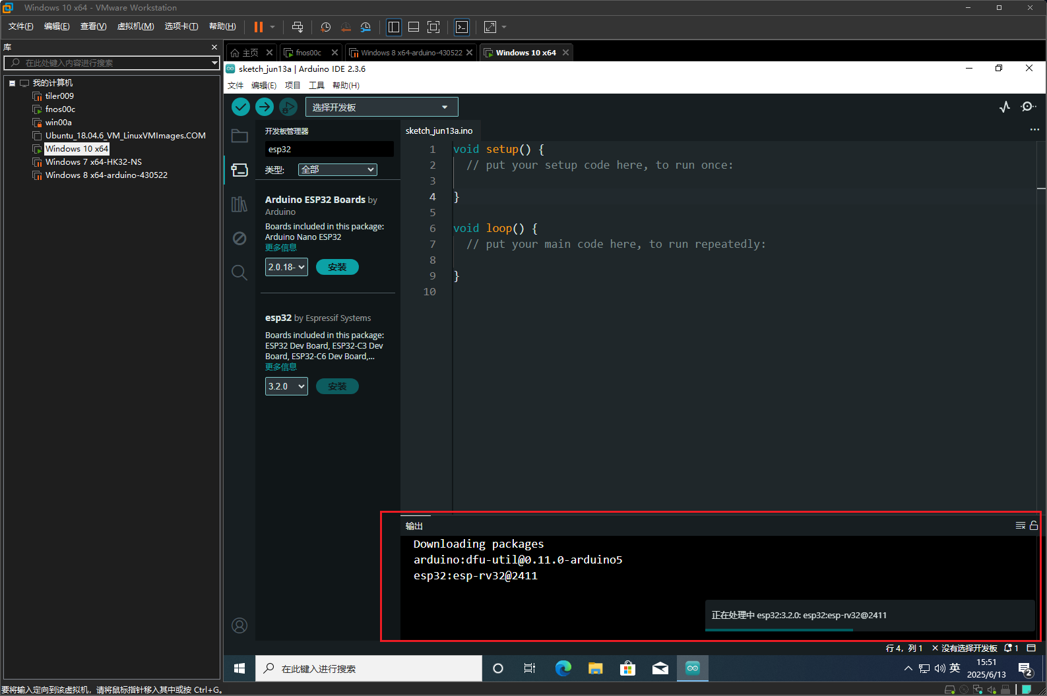
Task: Click the Arduino Start Debugging icon
Action: tap(288, 107)
